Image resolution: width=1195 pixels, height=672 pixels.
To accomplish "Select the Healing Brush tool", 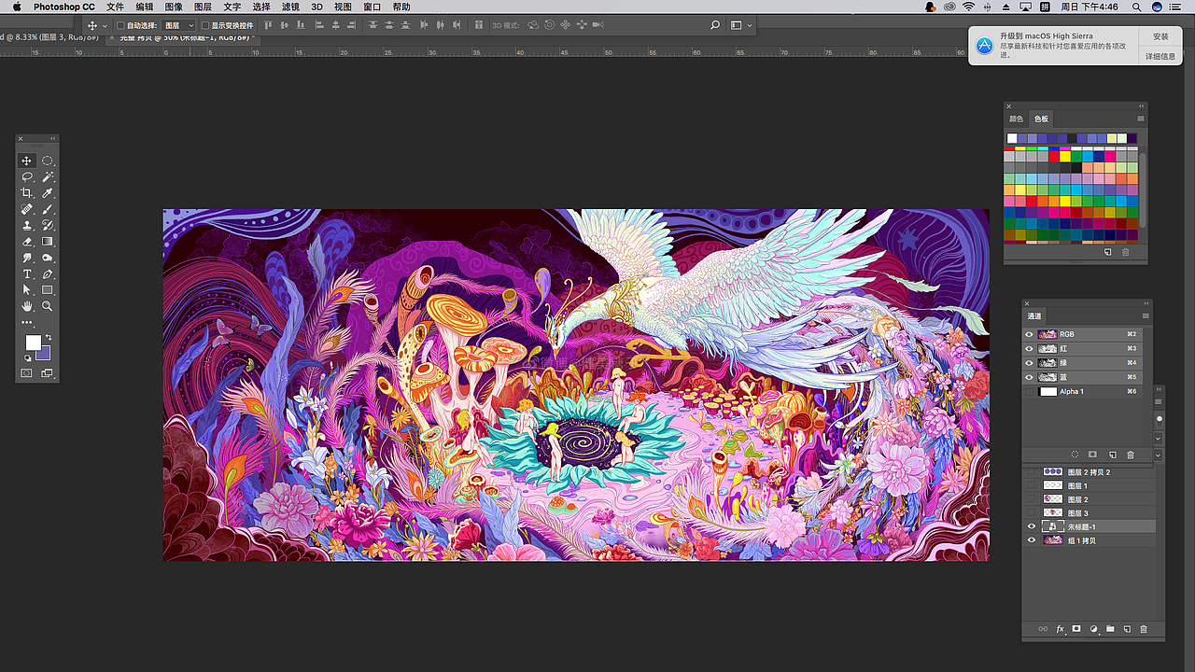I will (27, 209).
